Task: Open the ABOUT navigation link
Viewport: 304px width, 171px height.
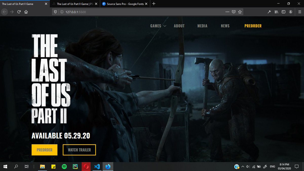Action: click(179, 26)
